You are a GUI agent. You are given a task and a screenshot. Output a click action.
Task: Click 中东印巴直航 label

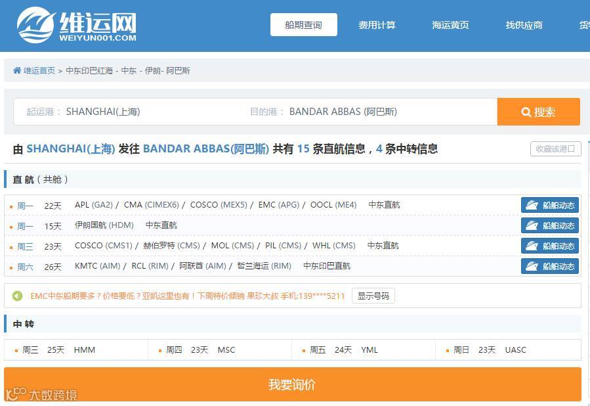327,266
